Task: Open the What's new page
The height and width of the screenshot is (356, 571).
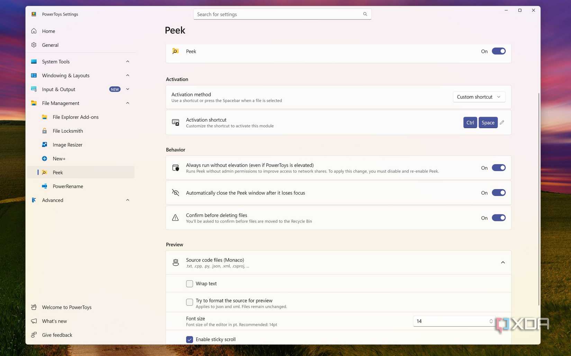Action: (54, 321)
